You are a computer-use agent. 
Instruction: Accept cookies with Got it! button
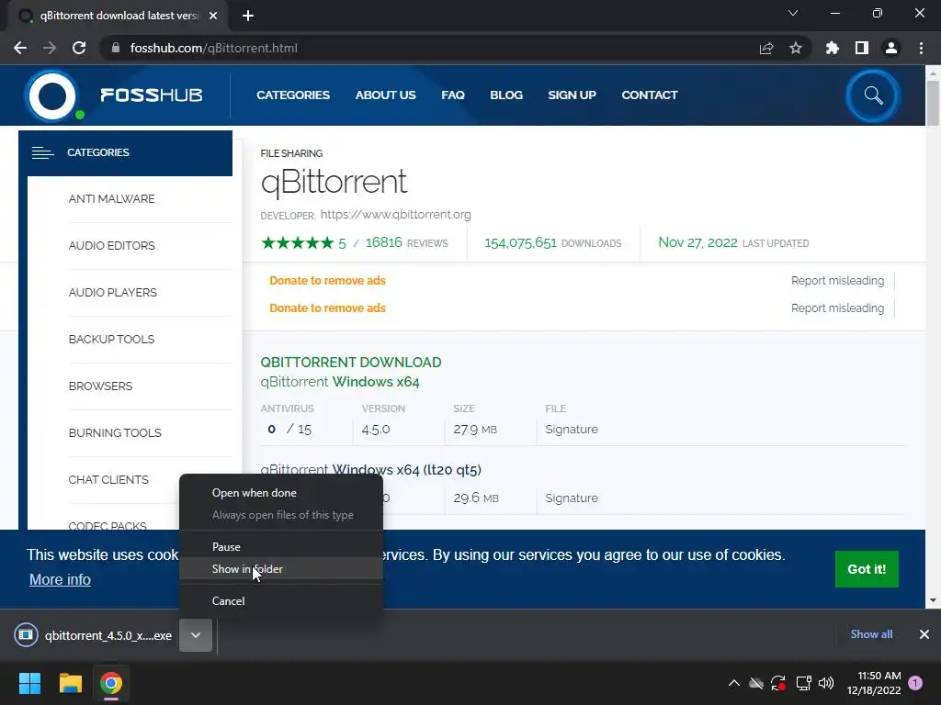[x=867, y=569]
